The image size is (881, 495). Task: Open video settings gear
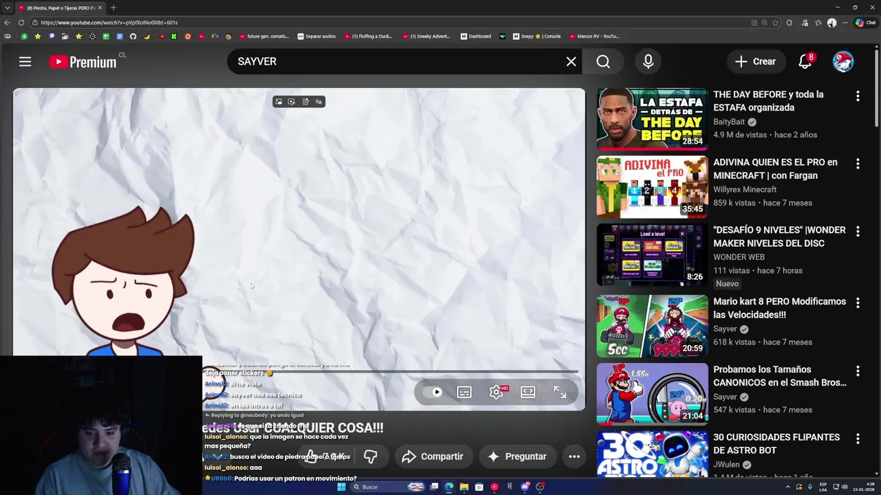click(496, 392)
